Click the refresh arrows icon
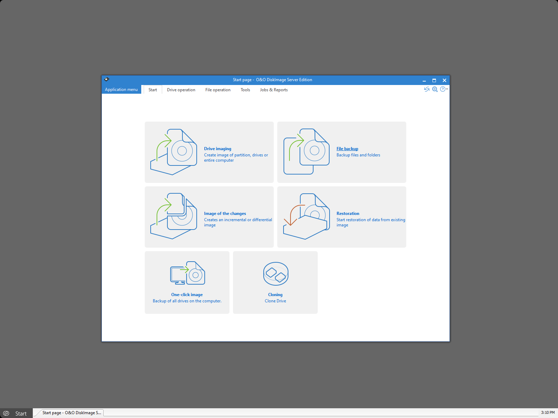 pyautogui.click(x=427, y=89)
